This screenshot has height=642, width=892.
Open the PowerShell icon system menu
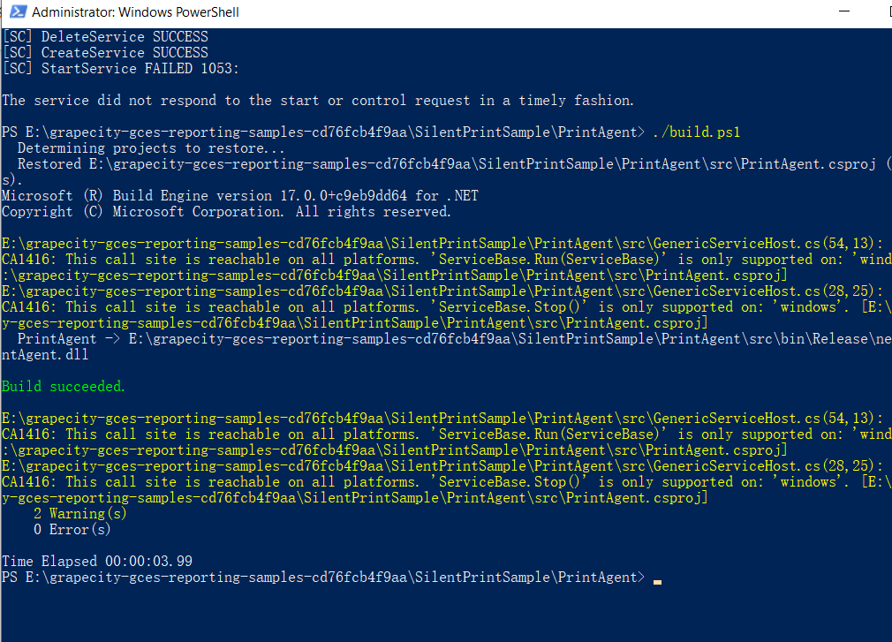[18, 11]
